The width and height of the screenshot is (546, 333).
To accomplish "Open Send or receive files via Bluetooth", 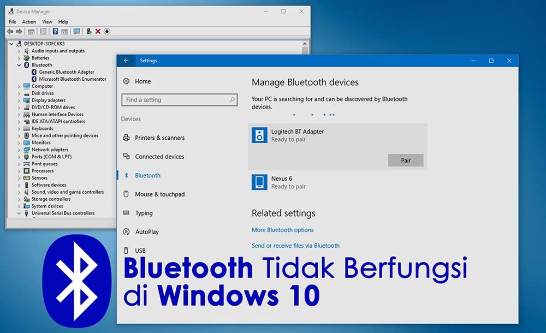I will [x=295, y=246].
